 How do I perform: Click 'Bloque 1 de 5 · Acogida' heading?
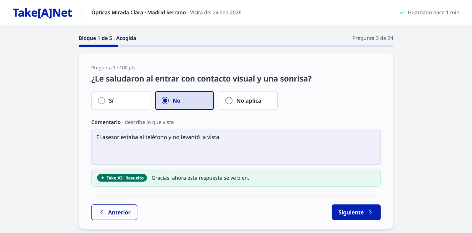click(x=107, y=38)
